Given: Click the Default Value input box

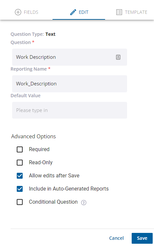Looking at the screenshot, I should 70,110.
